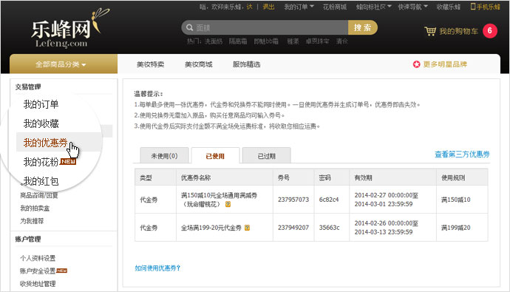
Task: Open 更多明星品牌 link
Action: coord(445,64)
